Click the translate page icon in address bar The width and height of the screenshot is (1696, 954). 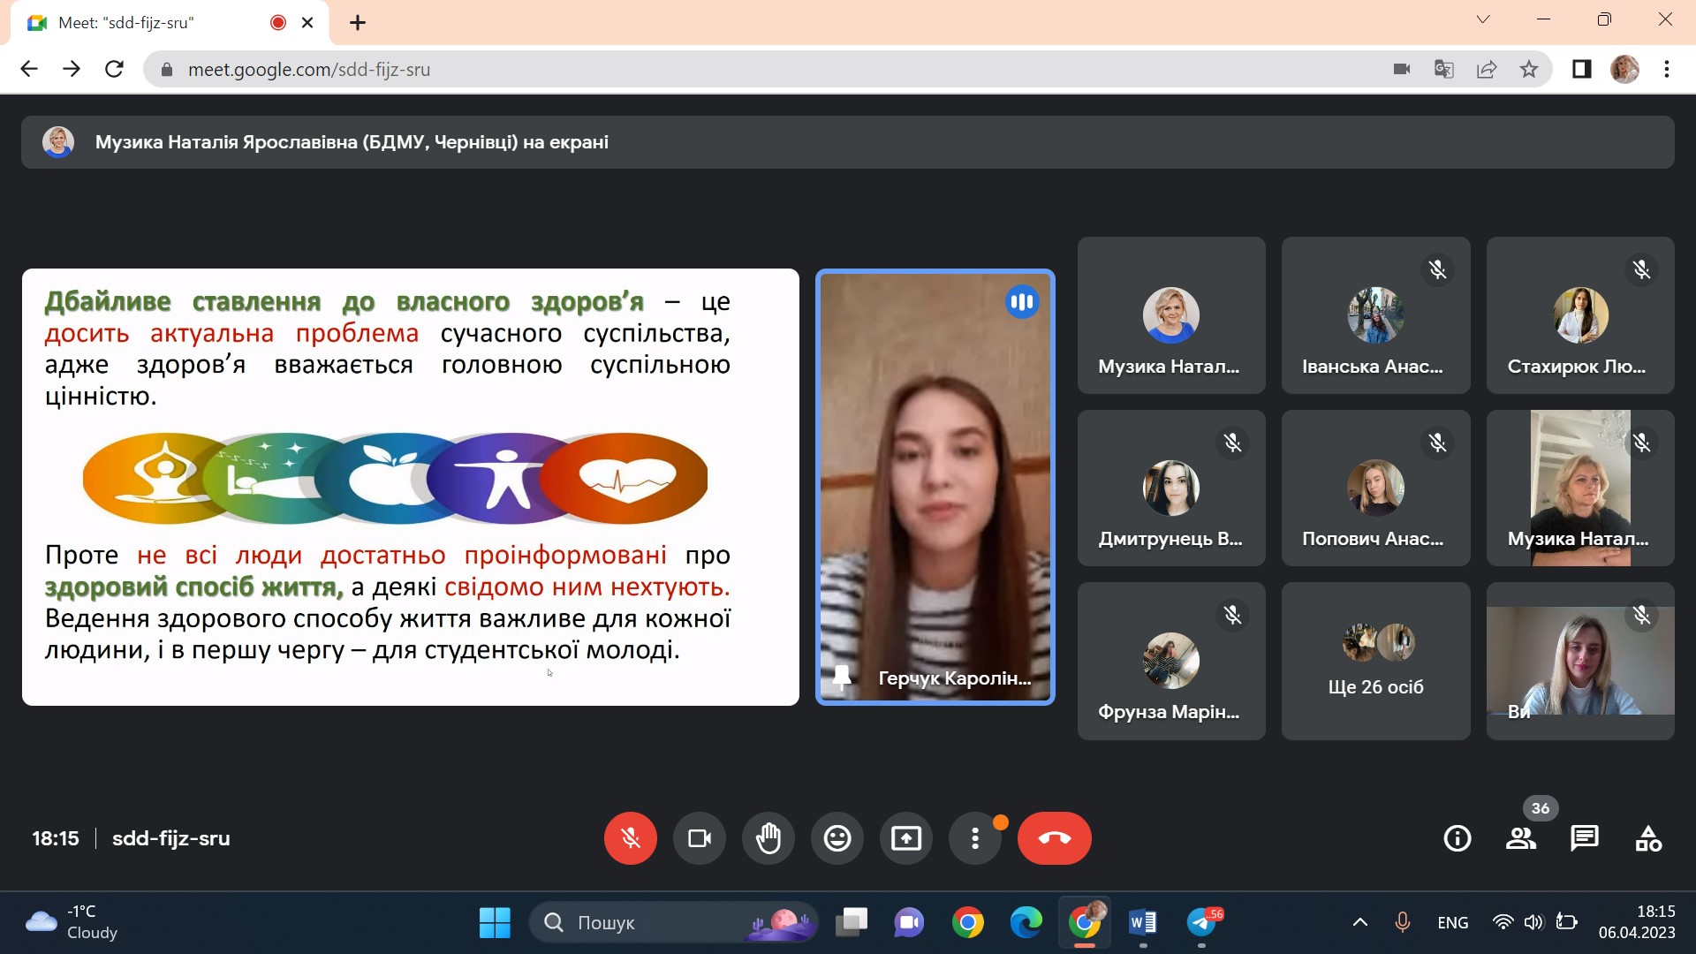[x=1443, y=69]
